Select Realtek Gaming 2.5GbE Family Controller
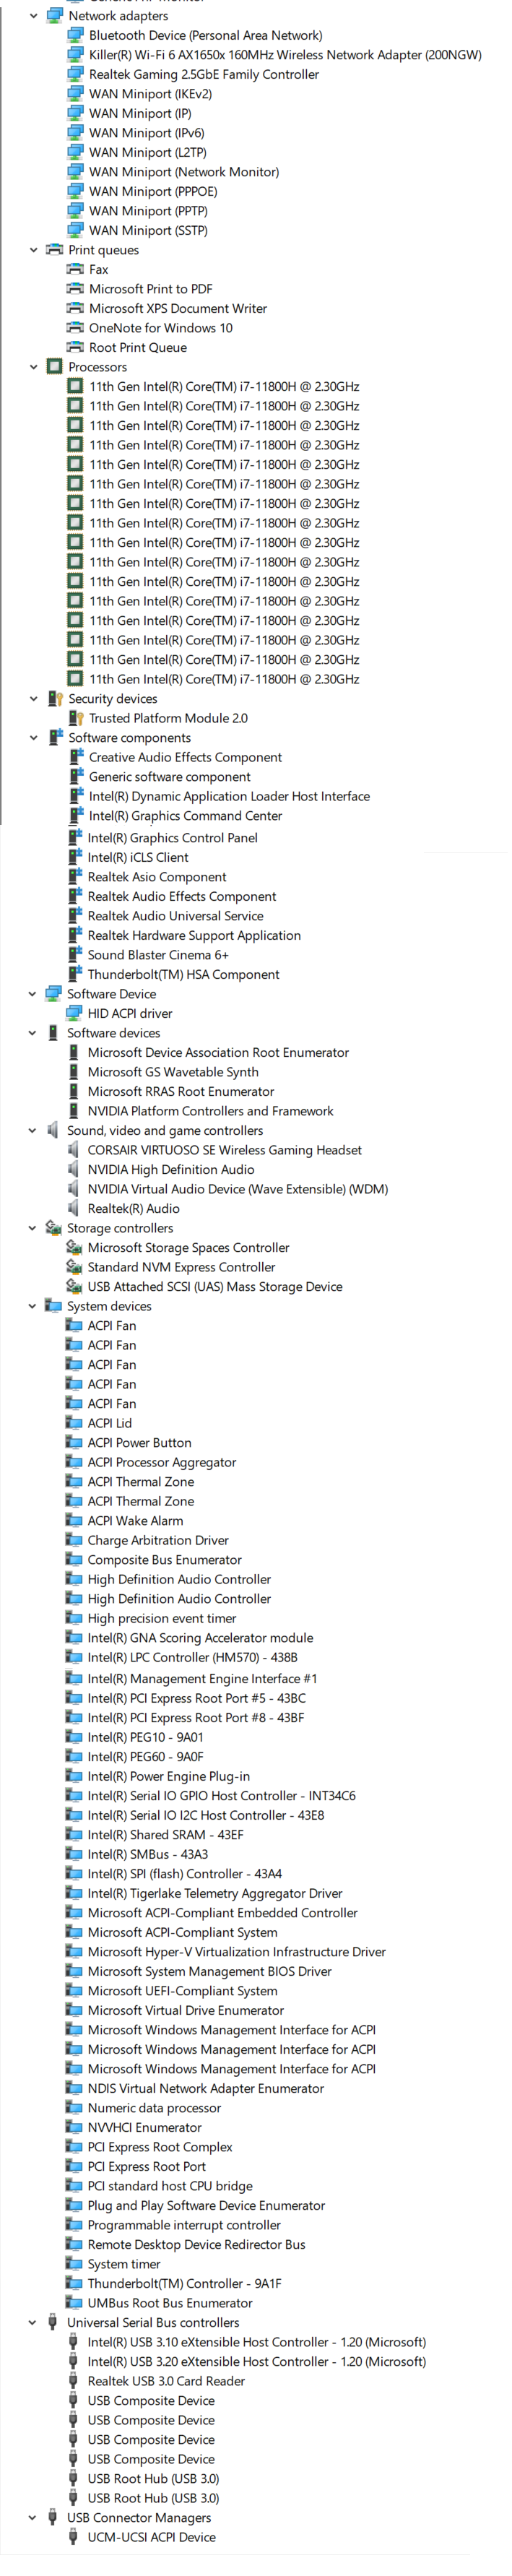 pos(204,74)
